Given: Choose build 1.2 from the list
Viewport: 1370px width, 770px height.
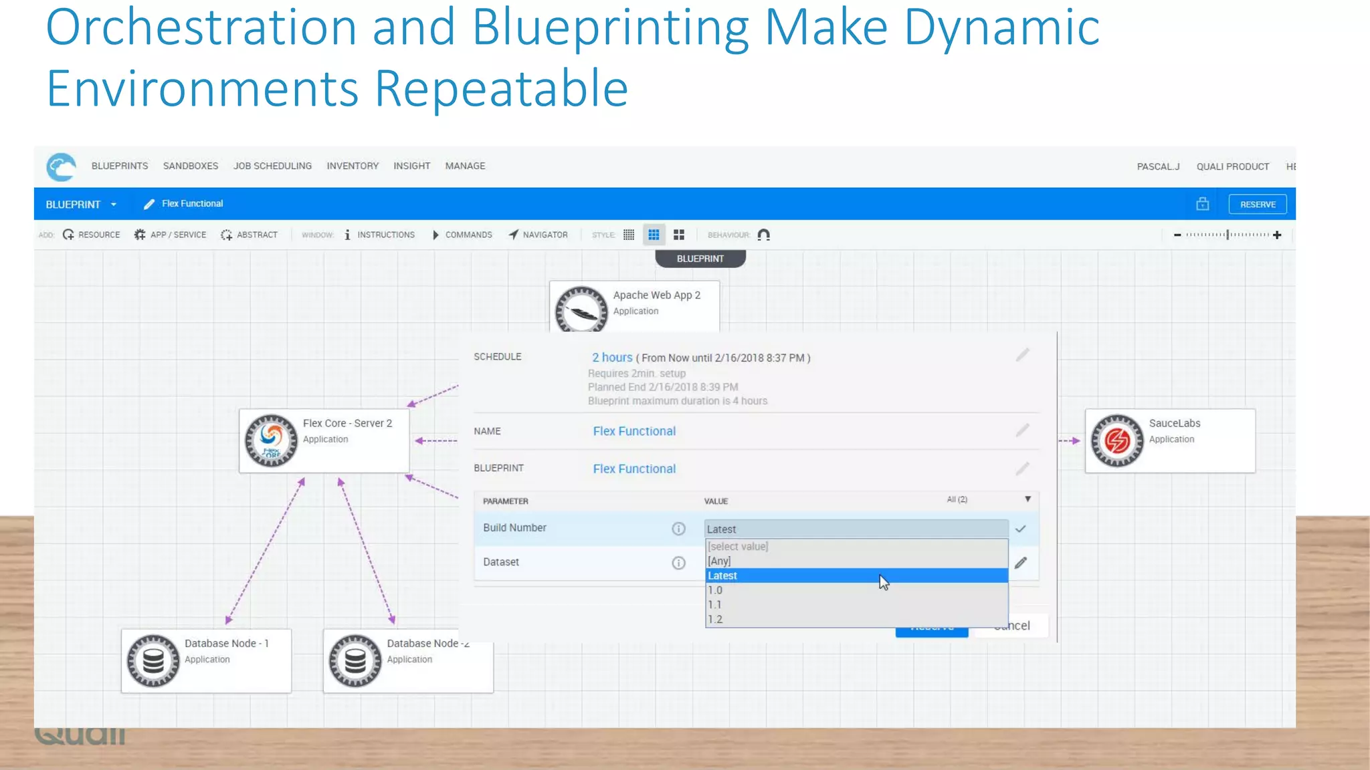Looking at the screenshot, I should coord(856,620).
